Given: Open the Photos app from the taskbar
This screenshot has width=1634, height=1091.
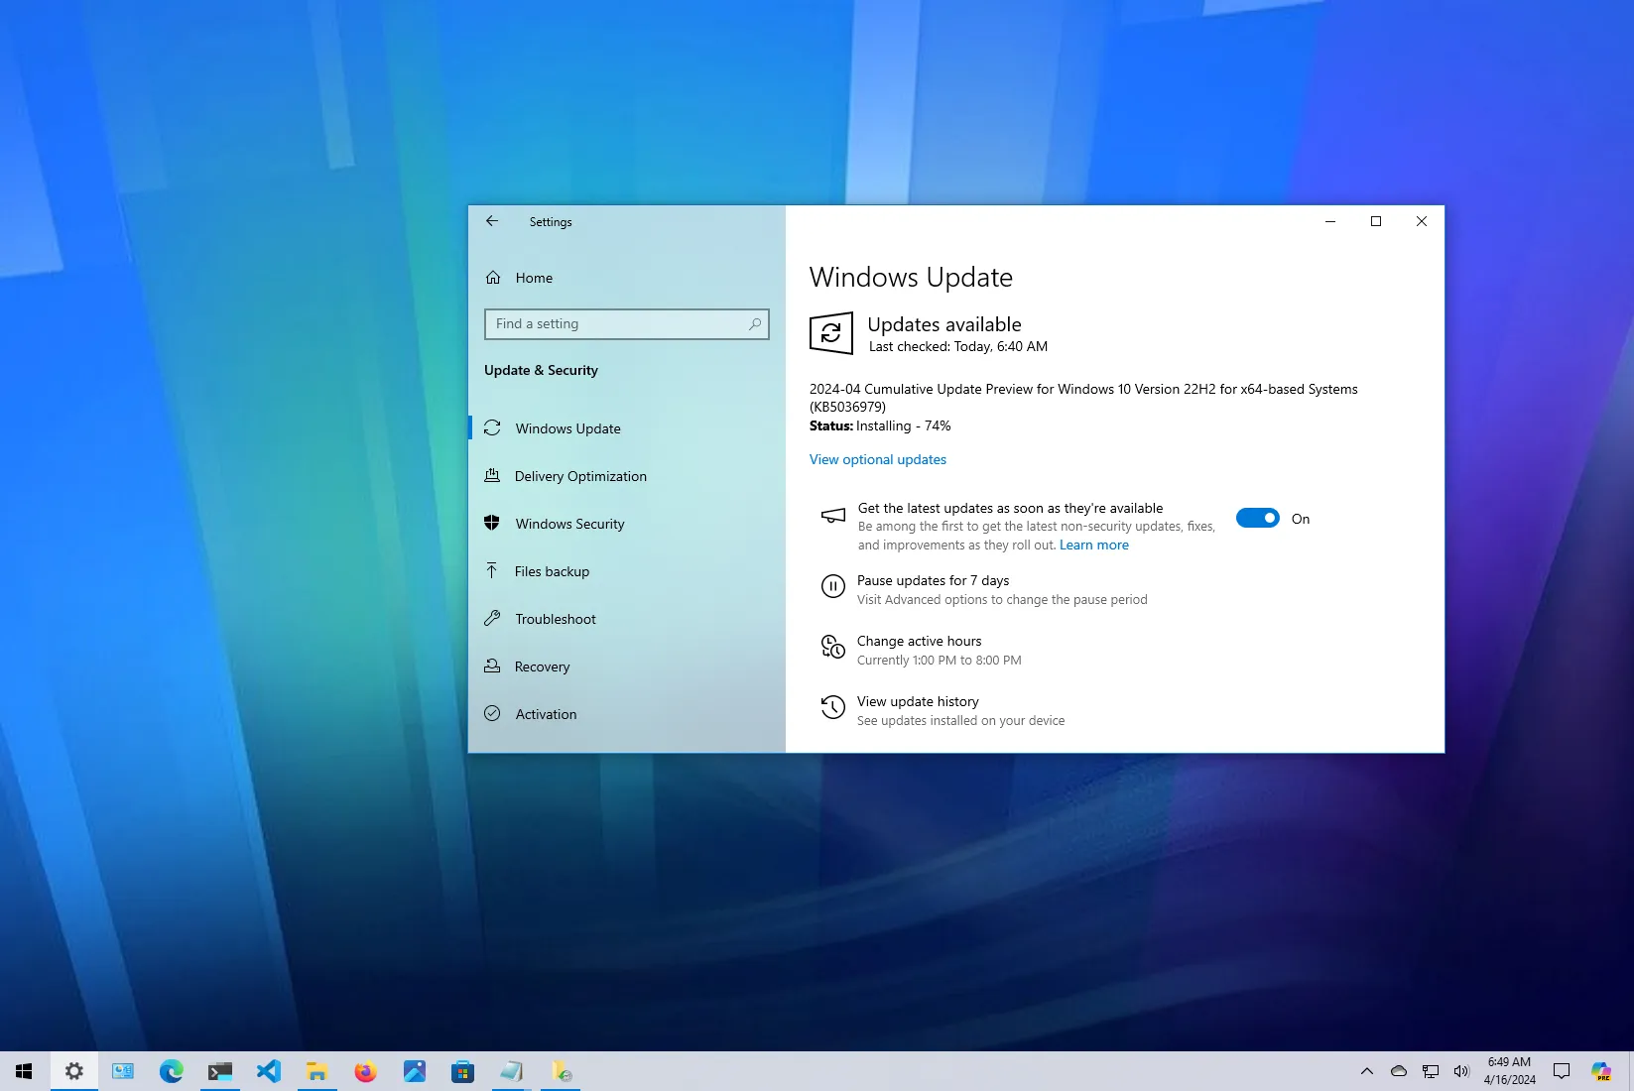Looking at the screenshot, I should pos(415,1071).
